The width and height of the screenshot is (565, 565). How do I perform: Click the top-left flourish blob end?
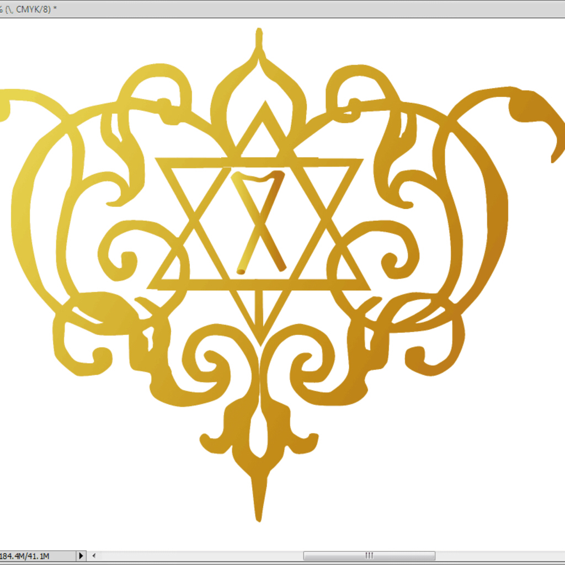5,106
